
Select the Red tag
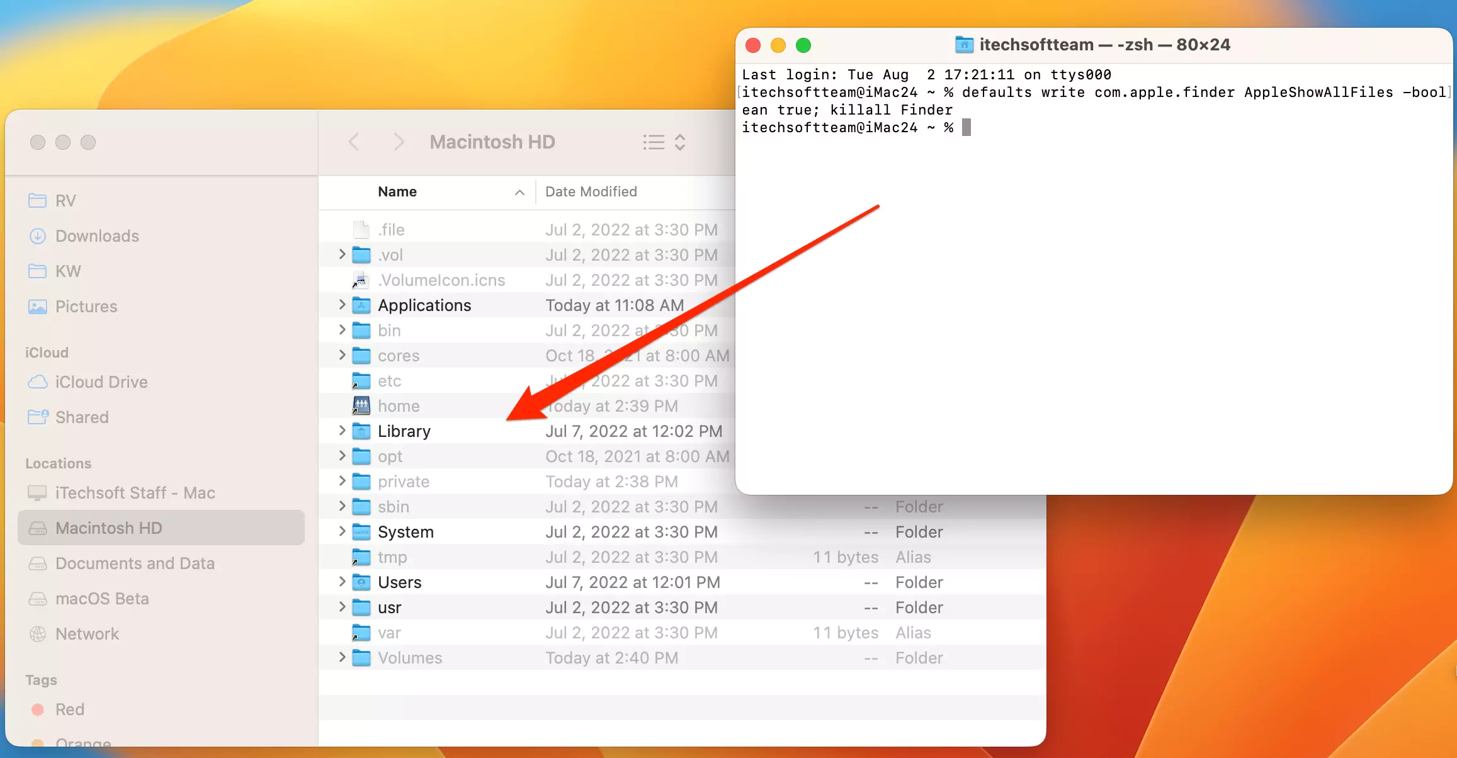[57, 710]
